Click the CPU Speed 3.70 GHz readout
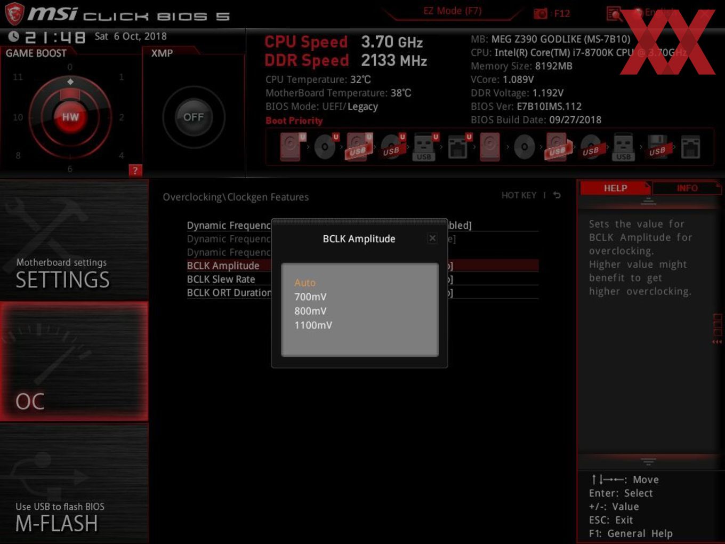 click(344, 42)
